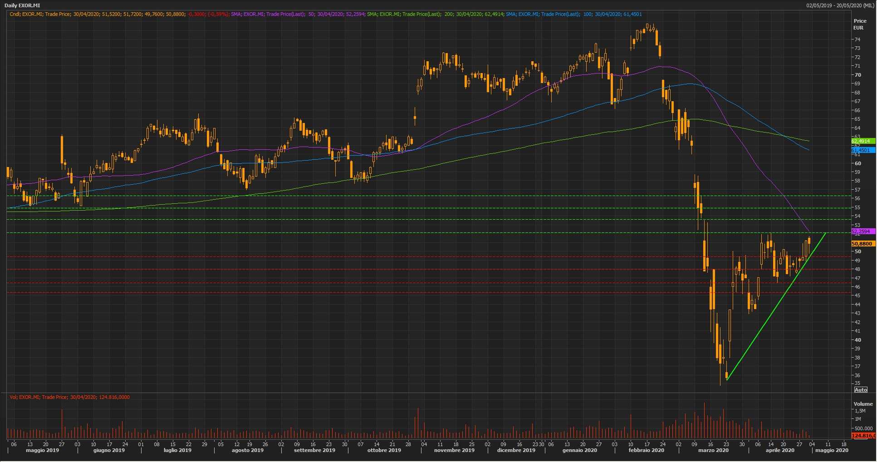Click marzo 2020 on the time axis
This screenshot has width=877, height=462.
click(x=713, y=450)
